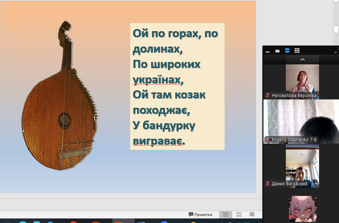This screenshot has height=223, width=339.
Task: Click the line 'У бандурку'
Action: click(164, 126)
